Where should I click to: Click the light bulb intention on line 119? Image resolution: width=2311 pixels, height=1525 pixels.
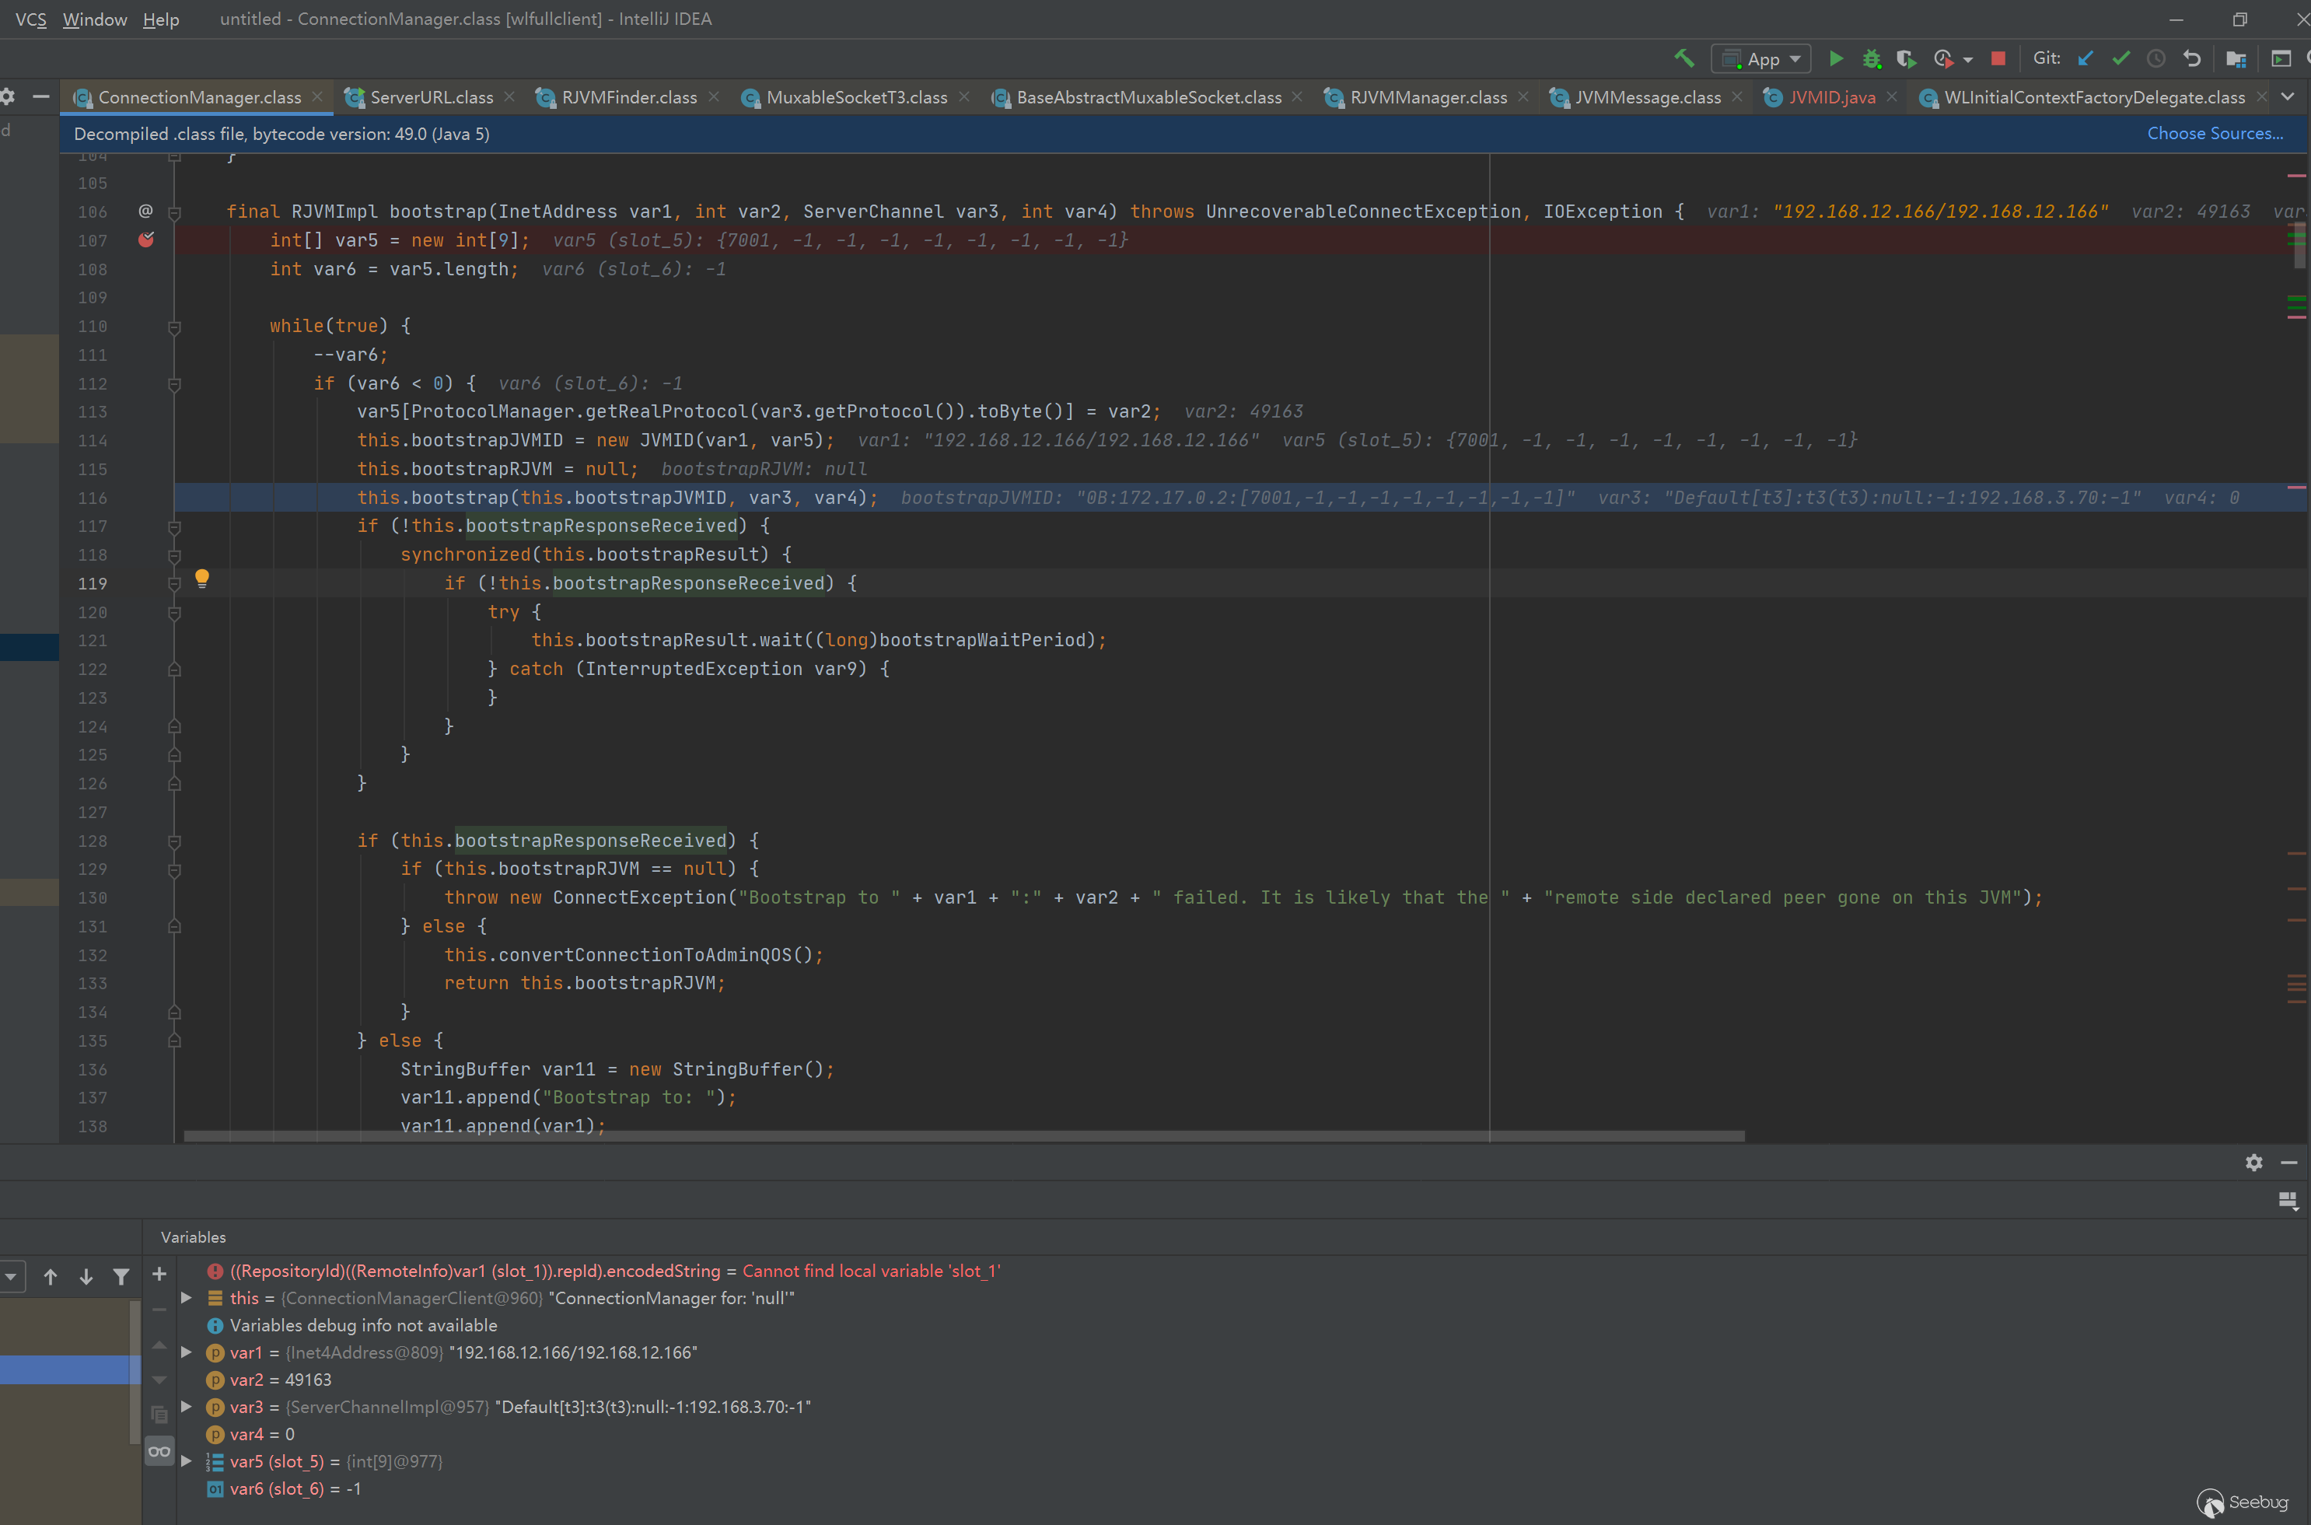pos(202,579)
